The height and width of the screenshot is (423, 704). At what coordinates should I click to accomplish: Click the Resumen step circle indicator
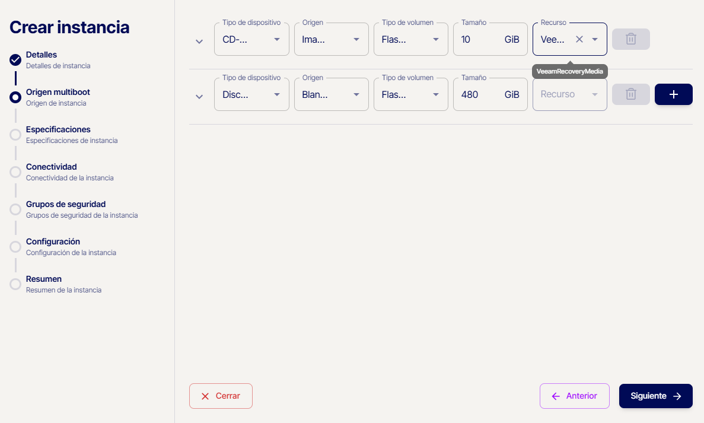15,284
